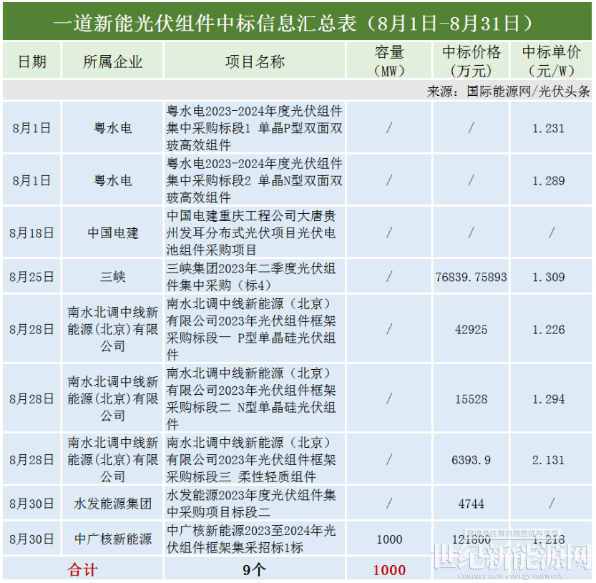Click the 项目名称 column header
This screenshot has width=596, height=583.
(255, 62)
